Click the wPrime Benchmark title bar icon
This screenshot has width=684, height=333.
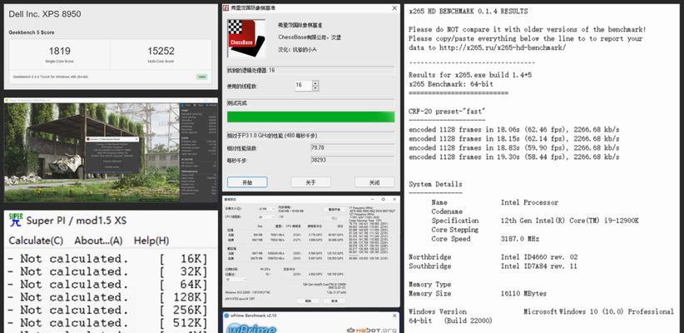click(227, 316)
